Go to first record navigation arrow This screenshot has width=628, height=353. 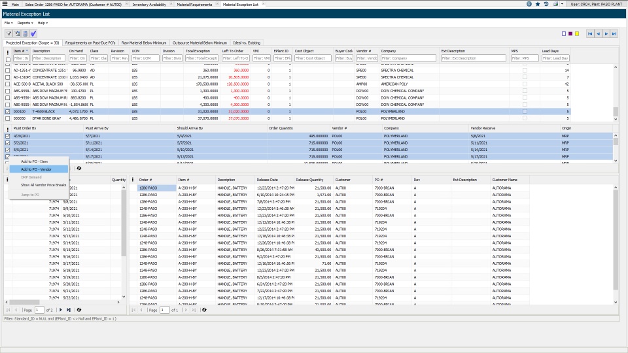(590, 33)
